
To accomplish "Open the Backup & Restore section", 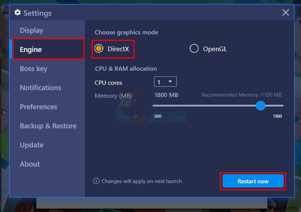I will pos(48,126).
